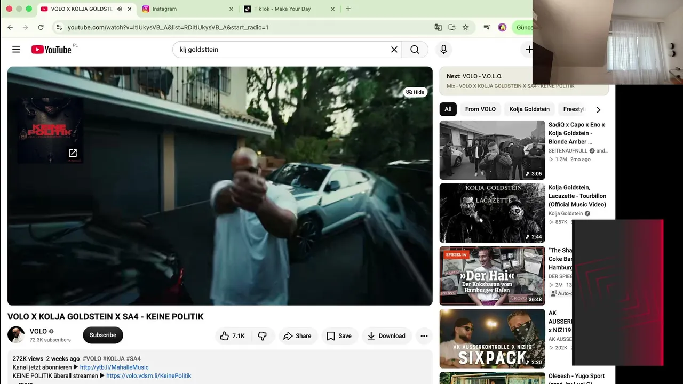Viewport: 683px width, 384px height.
Task: Open the SadiQ x Capo Blonde Amber thumbnail
Action: (493, 150)
